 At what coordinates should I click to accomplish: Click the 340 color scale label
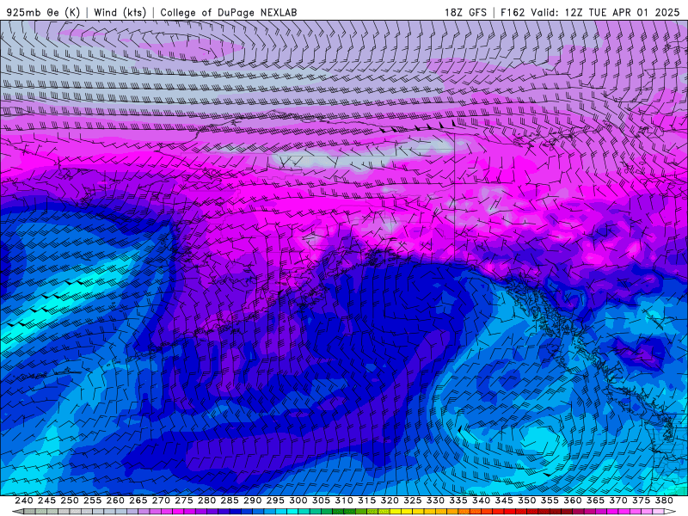click(482, 501)
